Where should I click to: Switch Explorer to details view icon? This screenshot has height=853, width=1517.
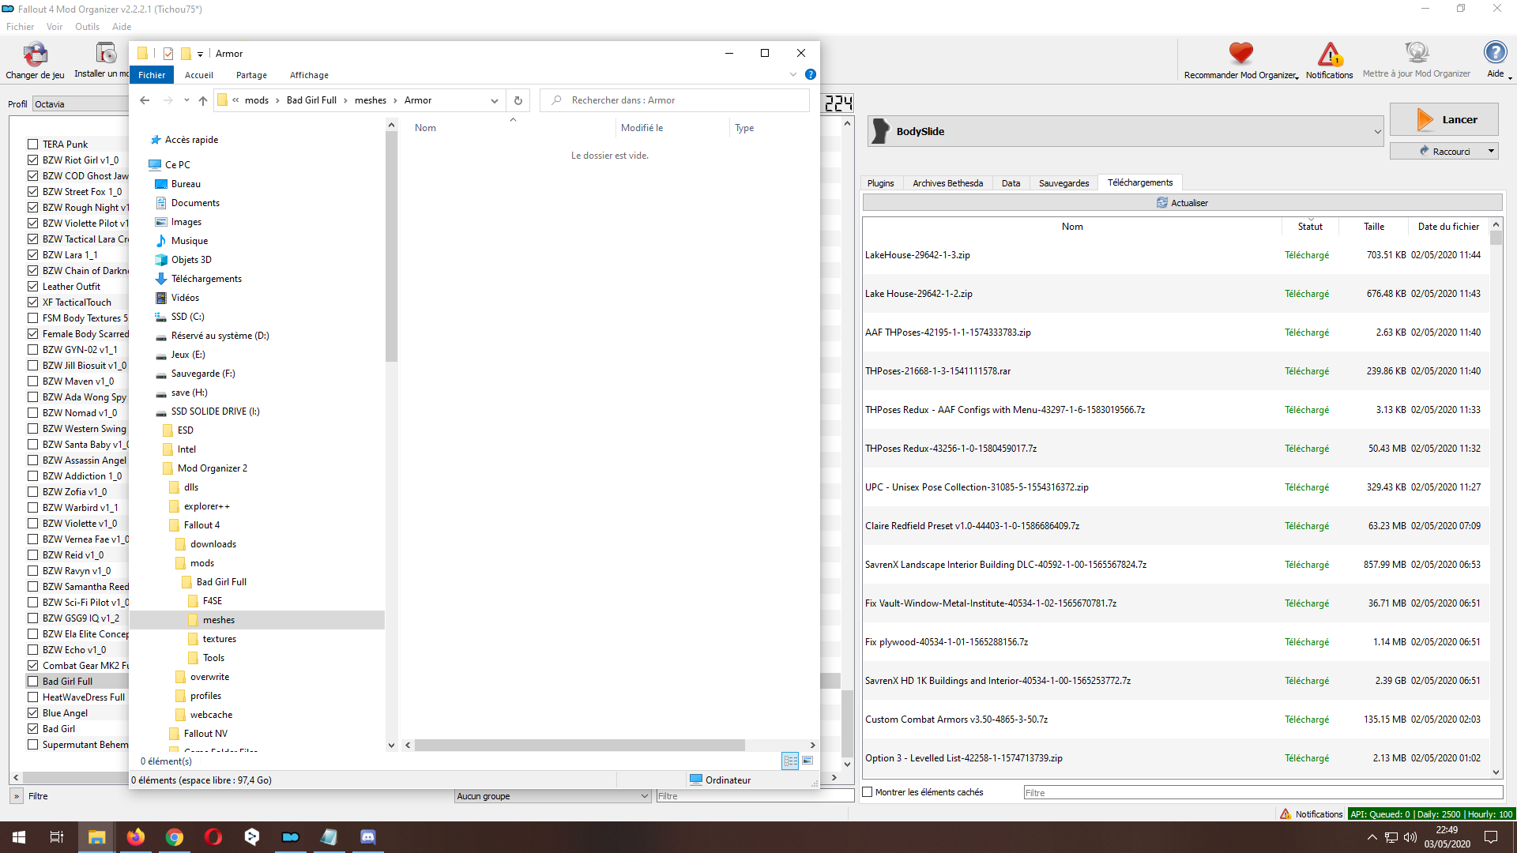pos(790,761)
